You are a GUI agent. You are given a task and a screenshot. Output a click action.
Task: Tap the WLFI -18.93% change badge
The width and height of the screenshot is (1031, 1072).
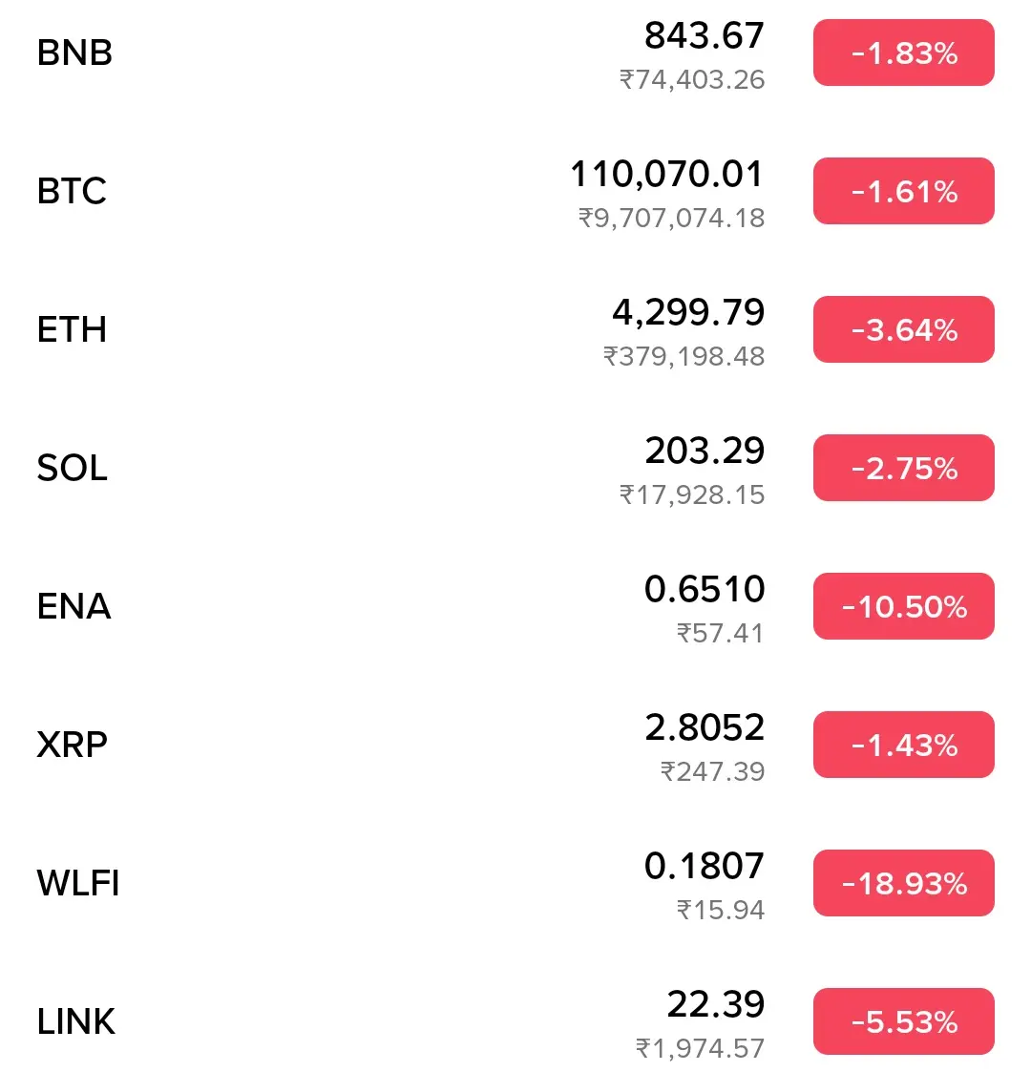(x=903, y=883)
